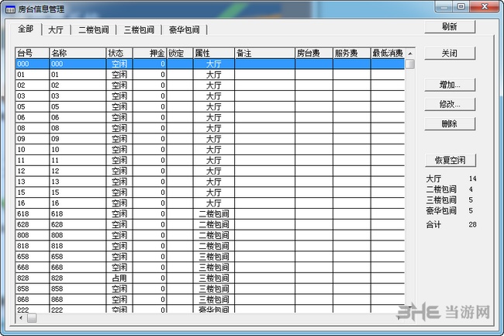Click the 名称 cell 222
This screenshot has height=336, width=504.
tap(78, 310)
